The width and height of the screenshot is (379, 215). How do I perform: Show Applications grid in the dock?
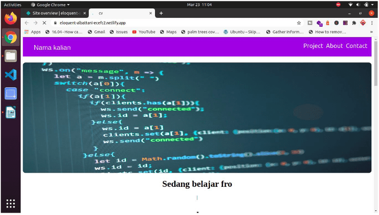point(10,204)
